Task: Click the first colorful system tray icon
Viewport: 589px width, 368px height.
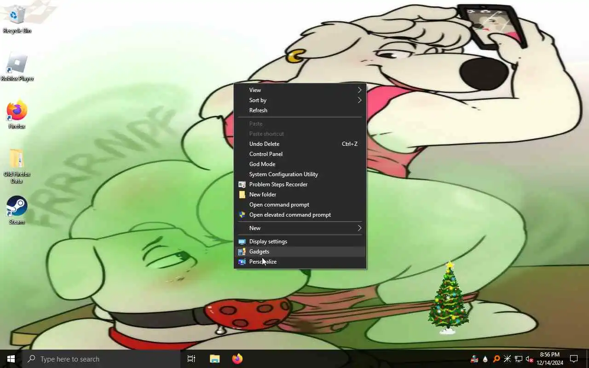Action: click(x=474, y=359)
